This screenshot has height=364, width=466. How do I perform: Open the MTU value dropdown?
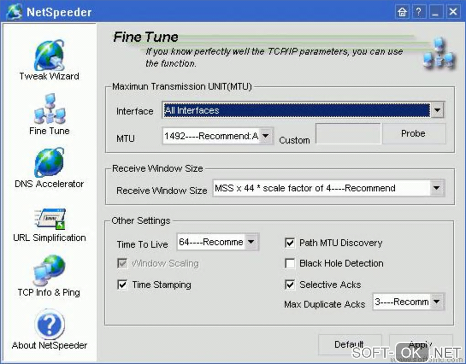point(266,136)
